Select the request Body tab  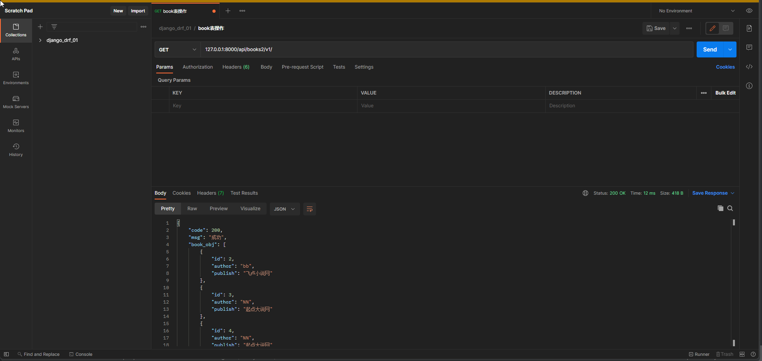tap(266, 67)
